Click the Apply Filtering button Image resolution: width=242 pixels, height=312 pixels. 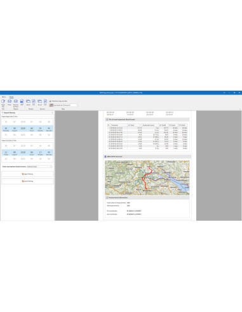tap(27, 174)
